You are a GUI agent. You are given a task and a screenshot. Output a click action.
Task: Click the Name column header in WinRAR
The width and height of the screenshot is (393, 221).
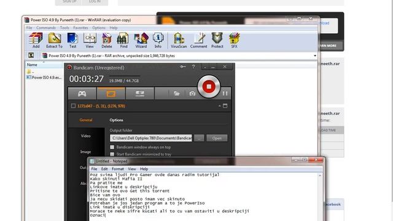pyautogui.click(x=44, y=64)
